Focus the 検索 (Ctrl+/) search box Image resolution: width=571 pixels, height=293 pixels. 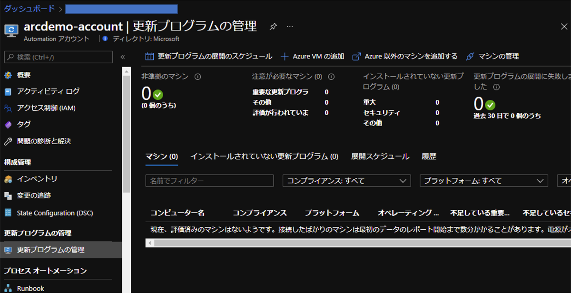(x=59, y=57)
